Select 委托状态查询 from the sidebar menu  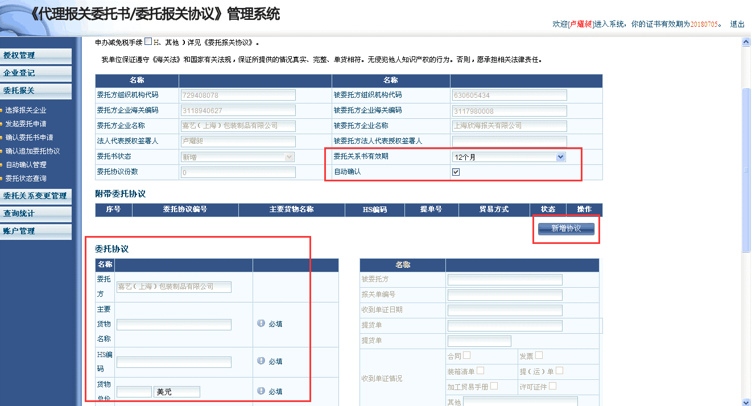(x=26, y=179)
